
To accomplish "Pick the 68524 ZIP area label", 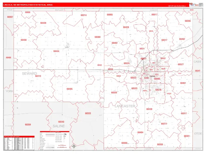I will coord(126,64).
